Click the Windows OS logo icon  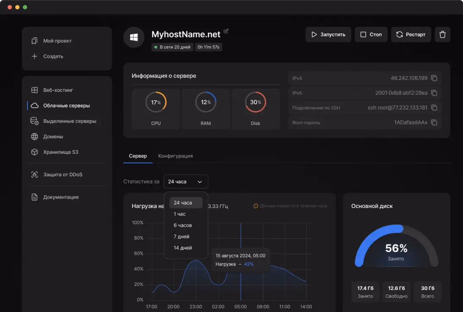(134, 37)
